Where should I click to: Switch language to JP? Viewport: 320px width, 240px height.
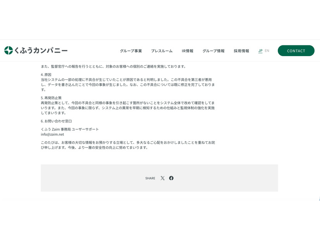click(260, 51)
